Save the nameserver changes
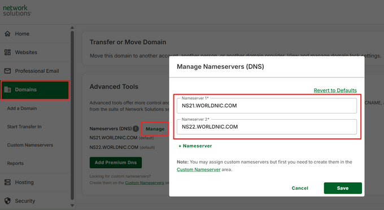Image resolution: width=384 pixels, height=210 pixels. tap(343, 188)
